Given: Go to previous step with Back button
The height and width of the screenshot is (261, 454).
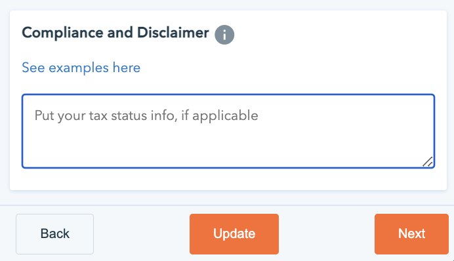Looking at the screenshot, I should tap(54, 234).
